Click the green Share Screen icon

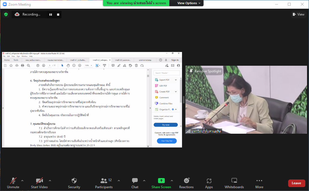(x=161, y=181)
